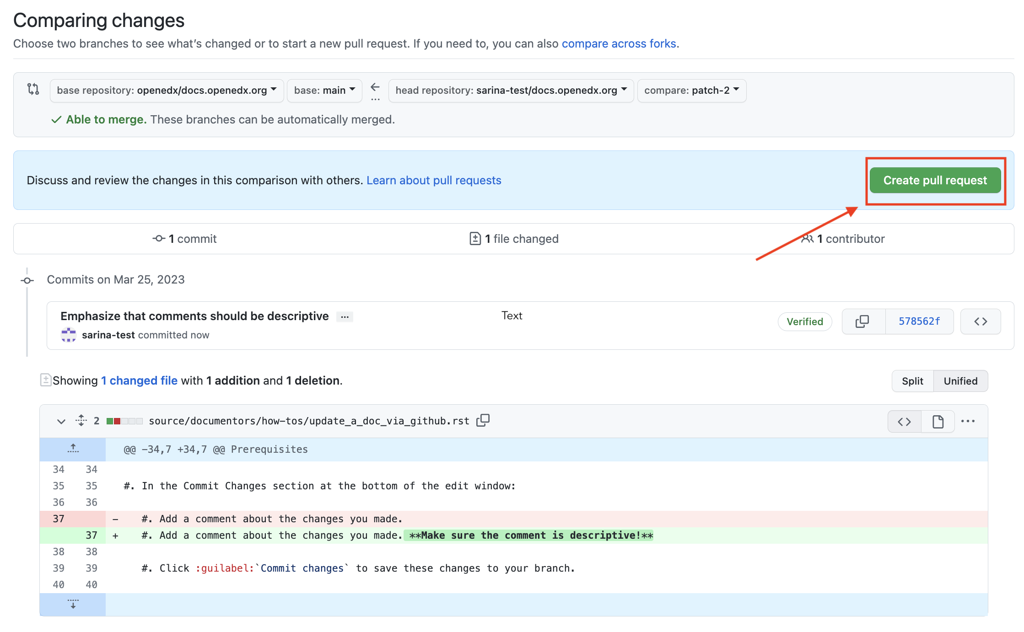
Task: Collapse the changed file chevron
Action: [x=61, y=421]
